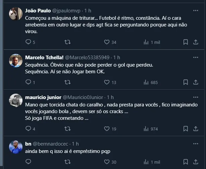Viewport: 206px width, 169px height.
Task: View analytics on Marcelo Tchella's tweet
Action: click(146, 82)
